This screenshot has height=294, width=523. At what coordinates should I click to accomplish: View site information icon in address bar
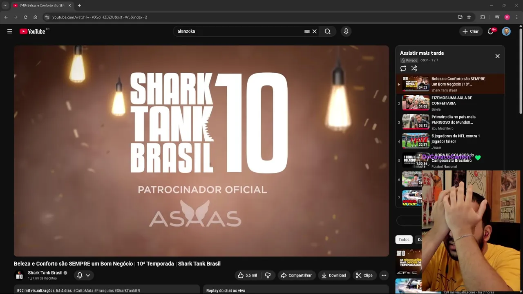(x=47, y=17)
